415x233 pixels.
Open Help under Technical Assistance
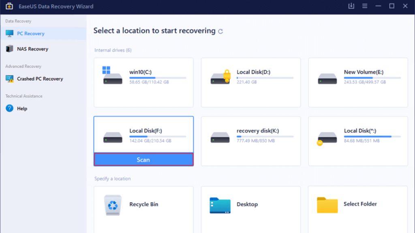[x=22, y=108]
